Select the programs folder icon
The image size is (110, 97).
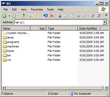pos(5,42)
